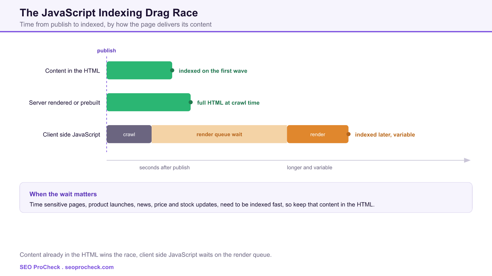Select the 'Content in the HTML' row label
This screenshot has height=276, width=492.
pyautogui.click(x=73, y=71)
